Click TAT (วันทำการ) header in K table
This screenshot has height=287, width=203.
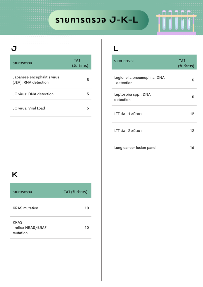pos(75,192)
